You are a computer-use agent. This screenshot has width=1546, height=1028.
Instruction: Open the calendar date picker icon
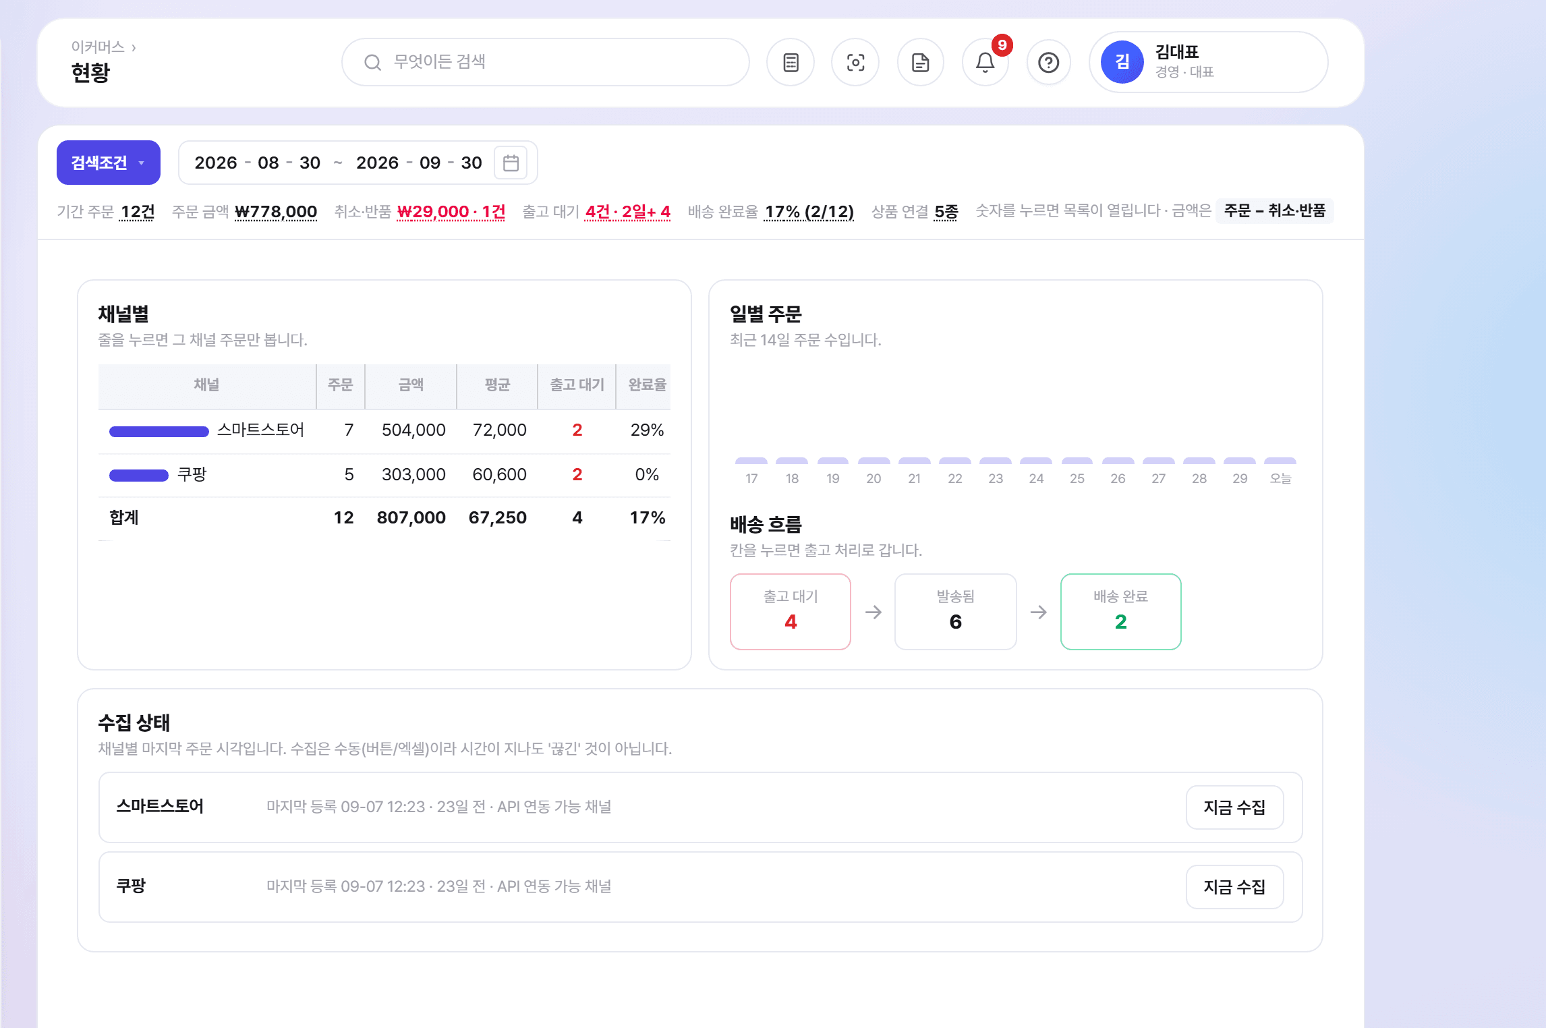click(511, 163)
